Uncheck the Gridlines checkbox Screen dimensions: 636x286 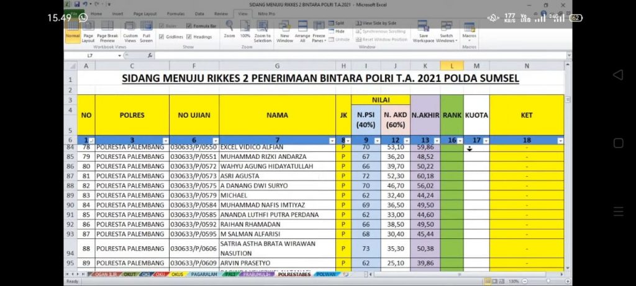click(x=162, y=37)
